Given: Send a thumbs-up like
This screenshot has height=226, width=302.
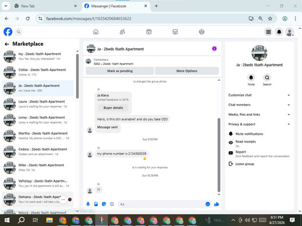Looking at the screenshot, I should pos(217,204).
